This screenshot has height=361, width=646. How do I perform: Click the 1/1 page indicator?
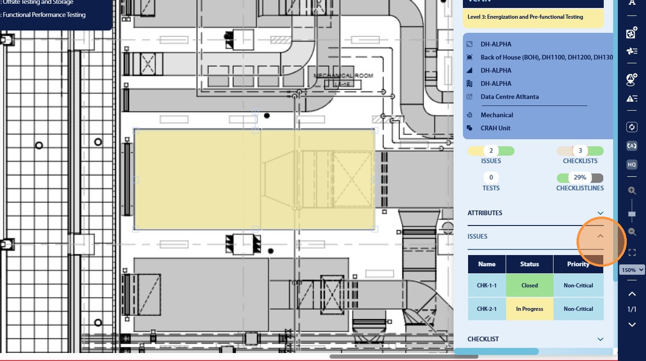(632, 309)
